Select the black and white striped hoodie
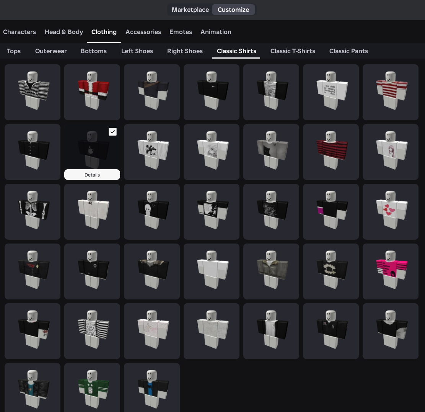Image resolution: width=425 pixels, height=412 pixels. click(x=33, y=92)
